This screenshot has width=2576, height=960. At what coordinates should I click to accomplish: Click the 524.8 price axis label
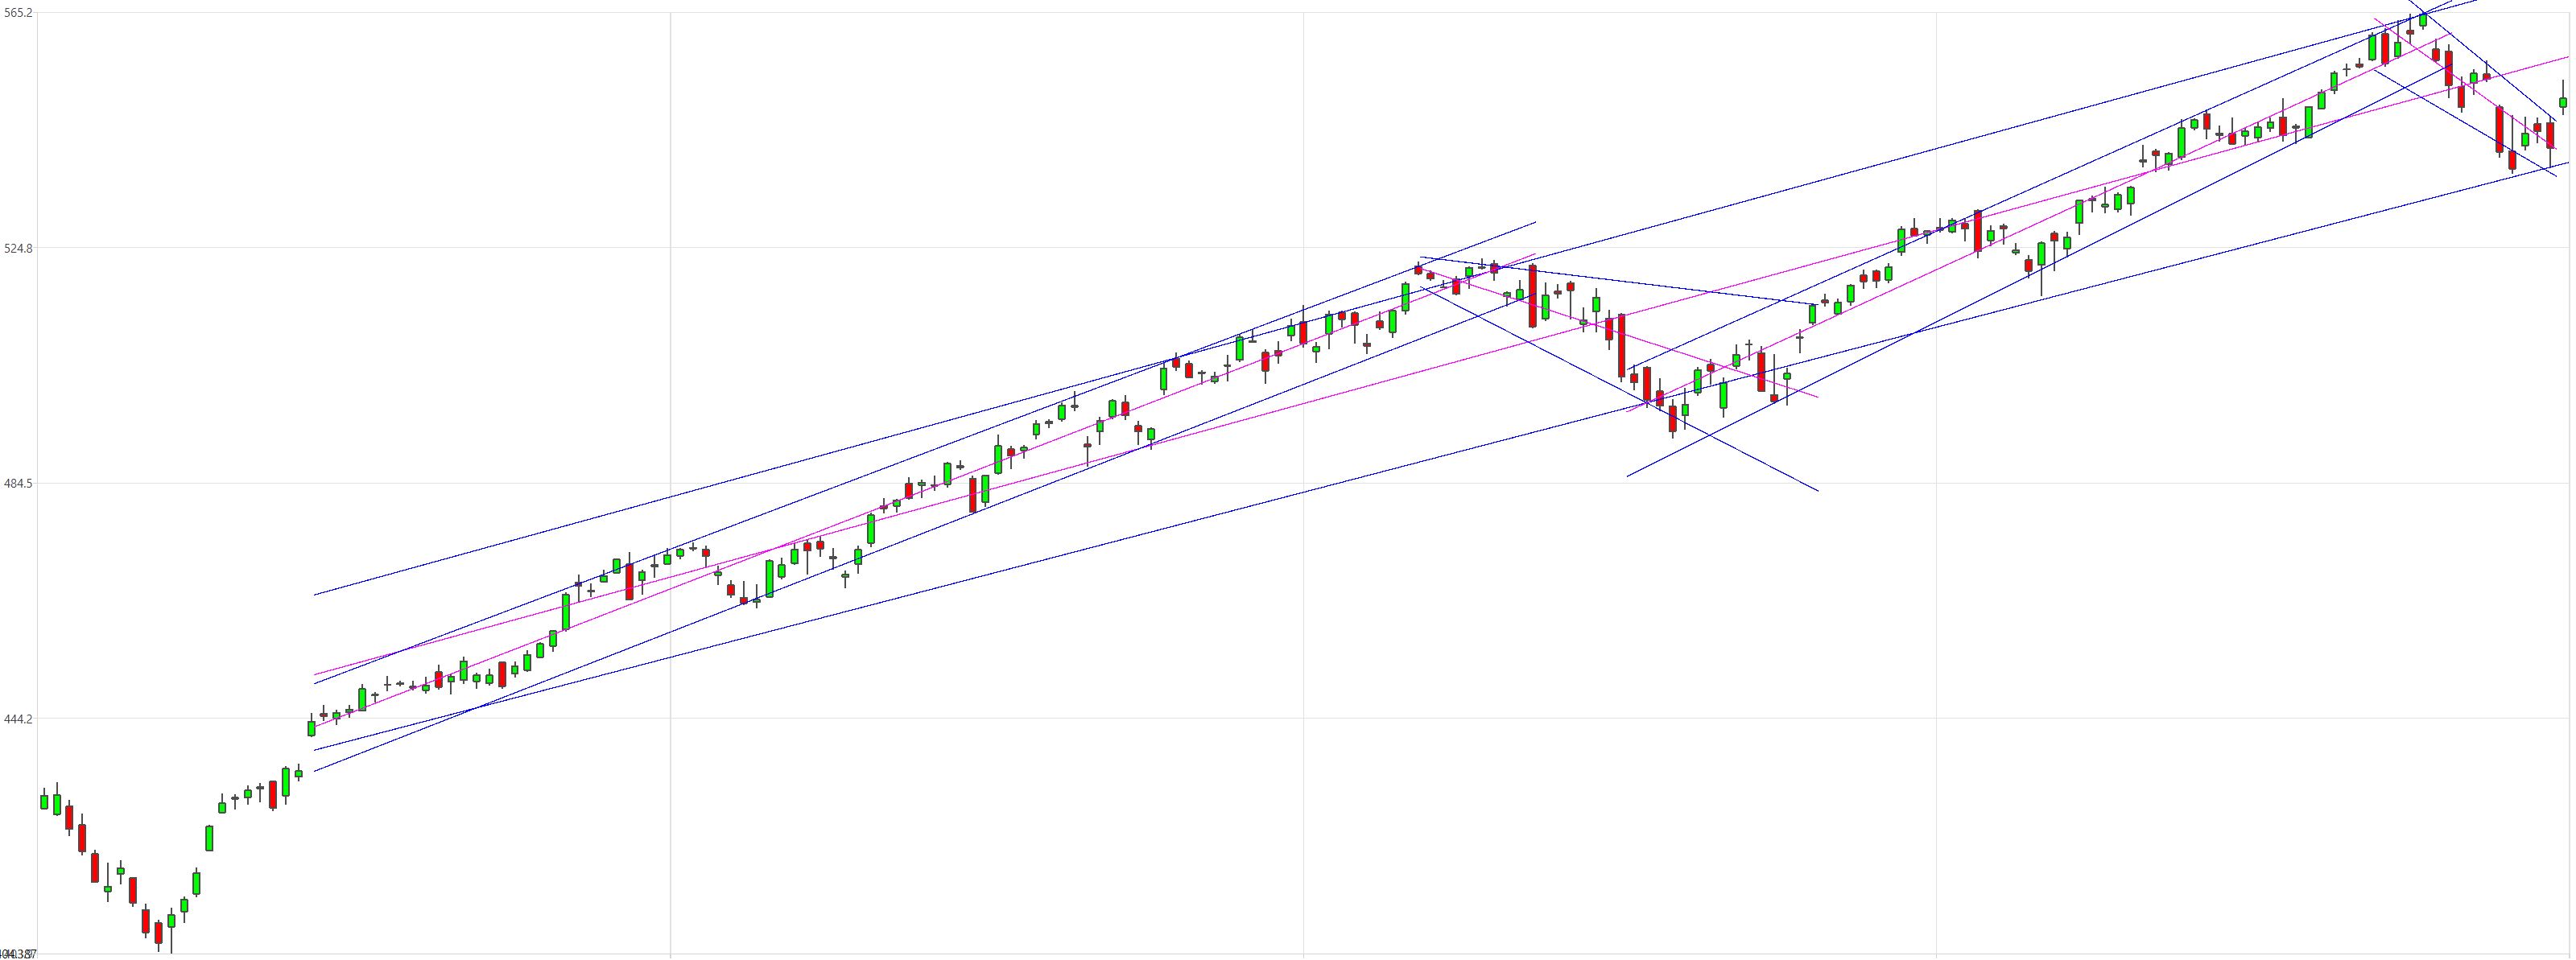click(18, 248)
